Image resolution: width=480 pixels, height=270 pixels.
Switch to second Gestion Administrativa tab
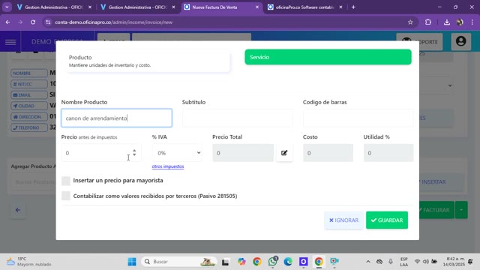tap(137, 7)
